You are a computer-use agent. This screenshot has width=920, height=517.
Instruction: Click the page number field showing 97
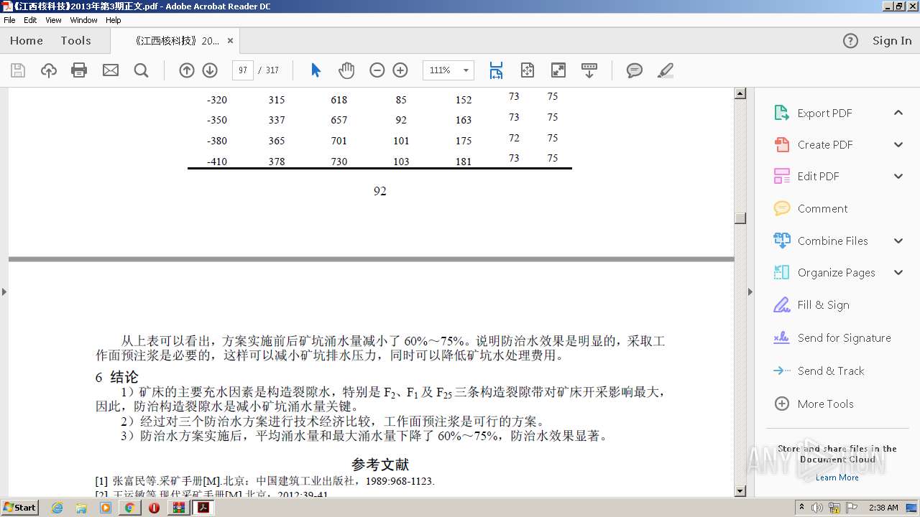(243, 70)
